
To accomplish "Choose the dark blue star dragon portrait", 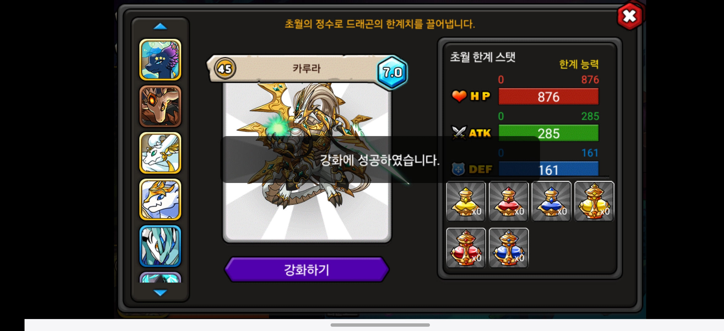I will coord(160,59).
